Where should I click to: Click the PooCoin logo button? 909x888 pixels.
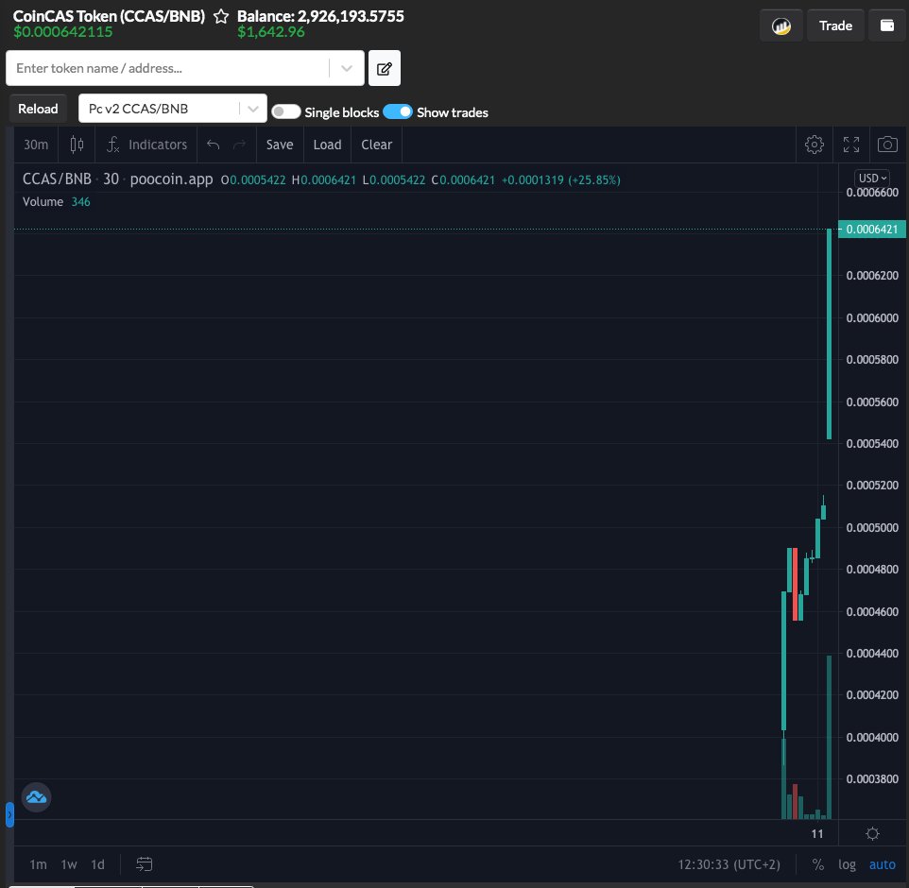[780, 25]
